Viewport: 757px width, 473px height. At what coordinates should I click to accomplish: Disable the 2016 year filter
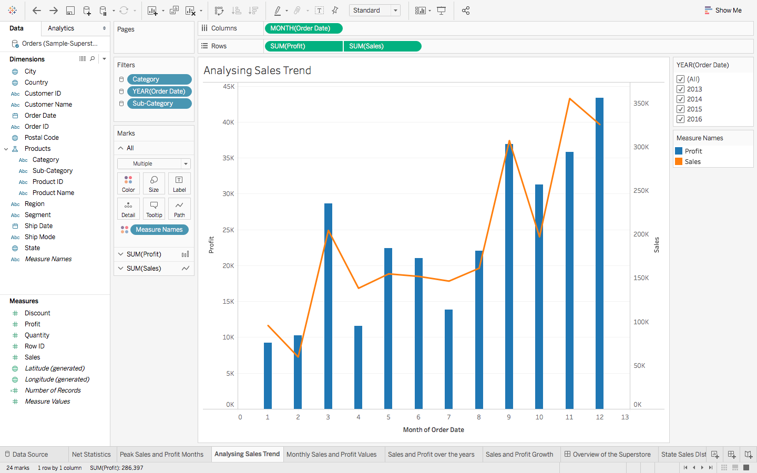pos(681,119)
